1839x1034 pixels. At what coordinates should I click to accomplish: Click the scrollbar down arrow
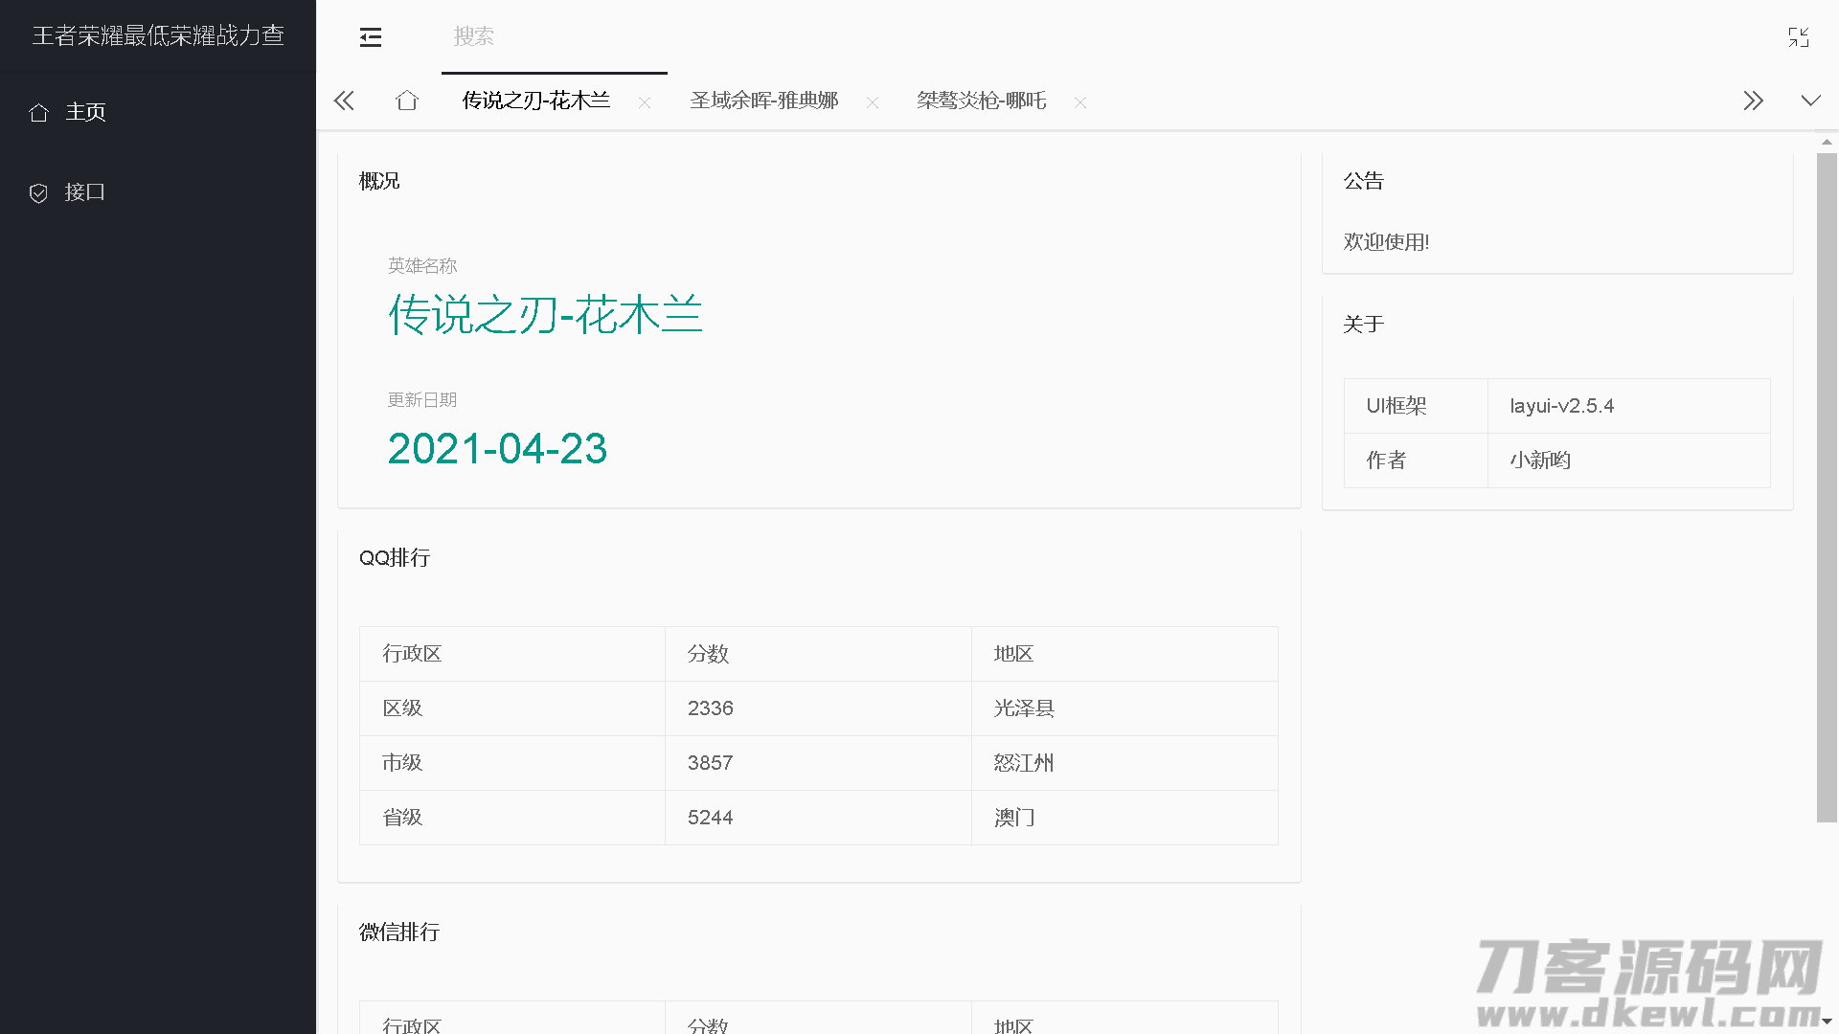(1827, 1023)
